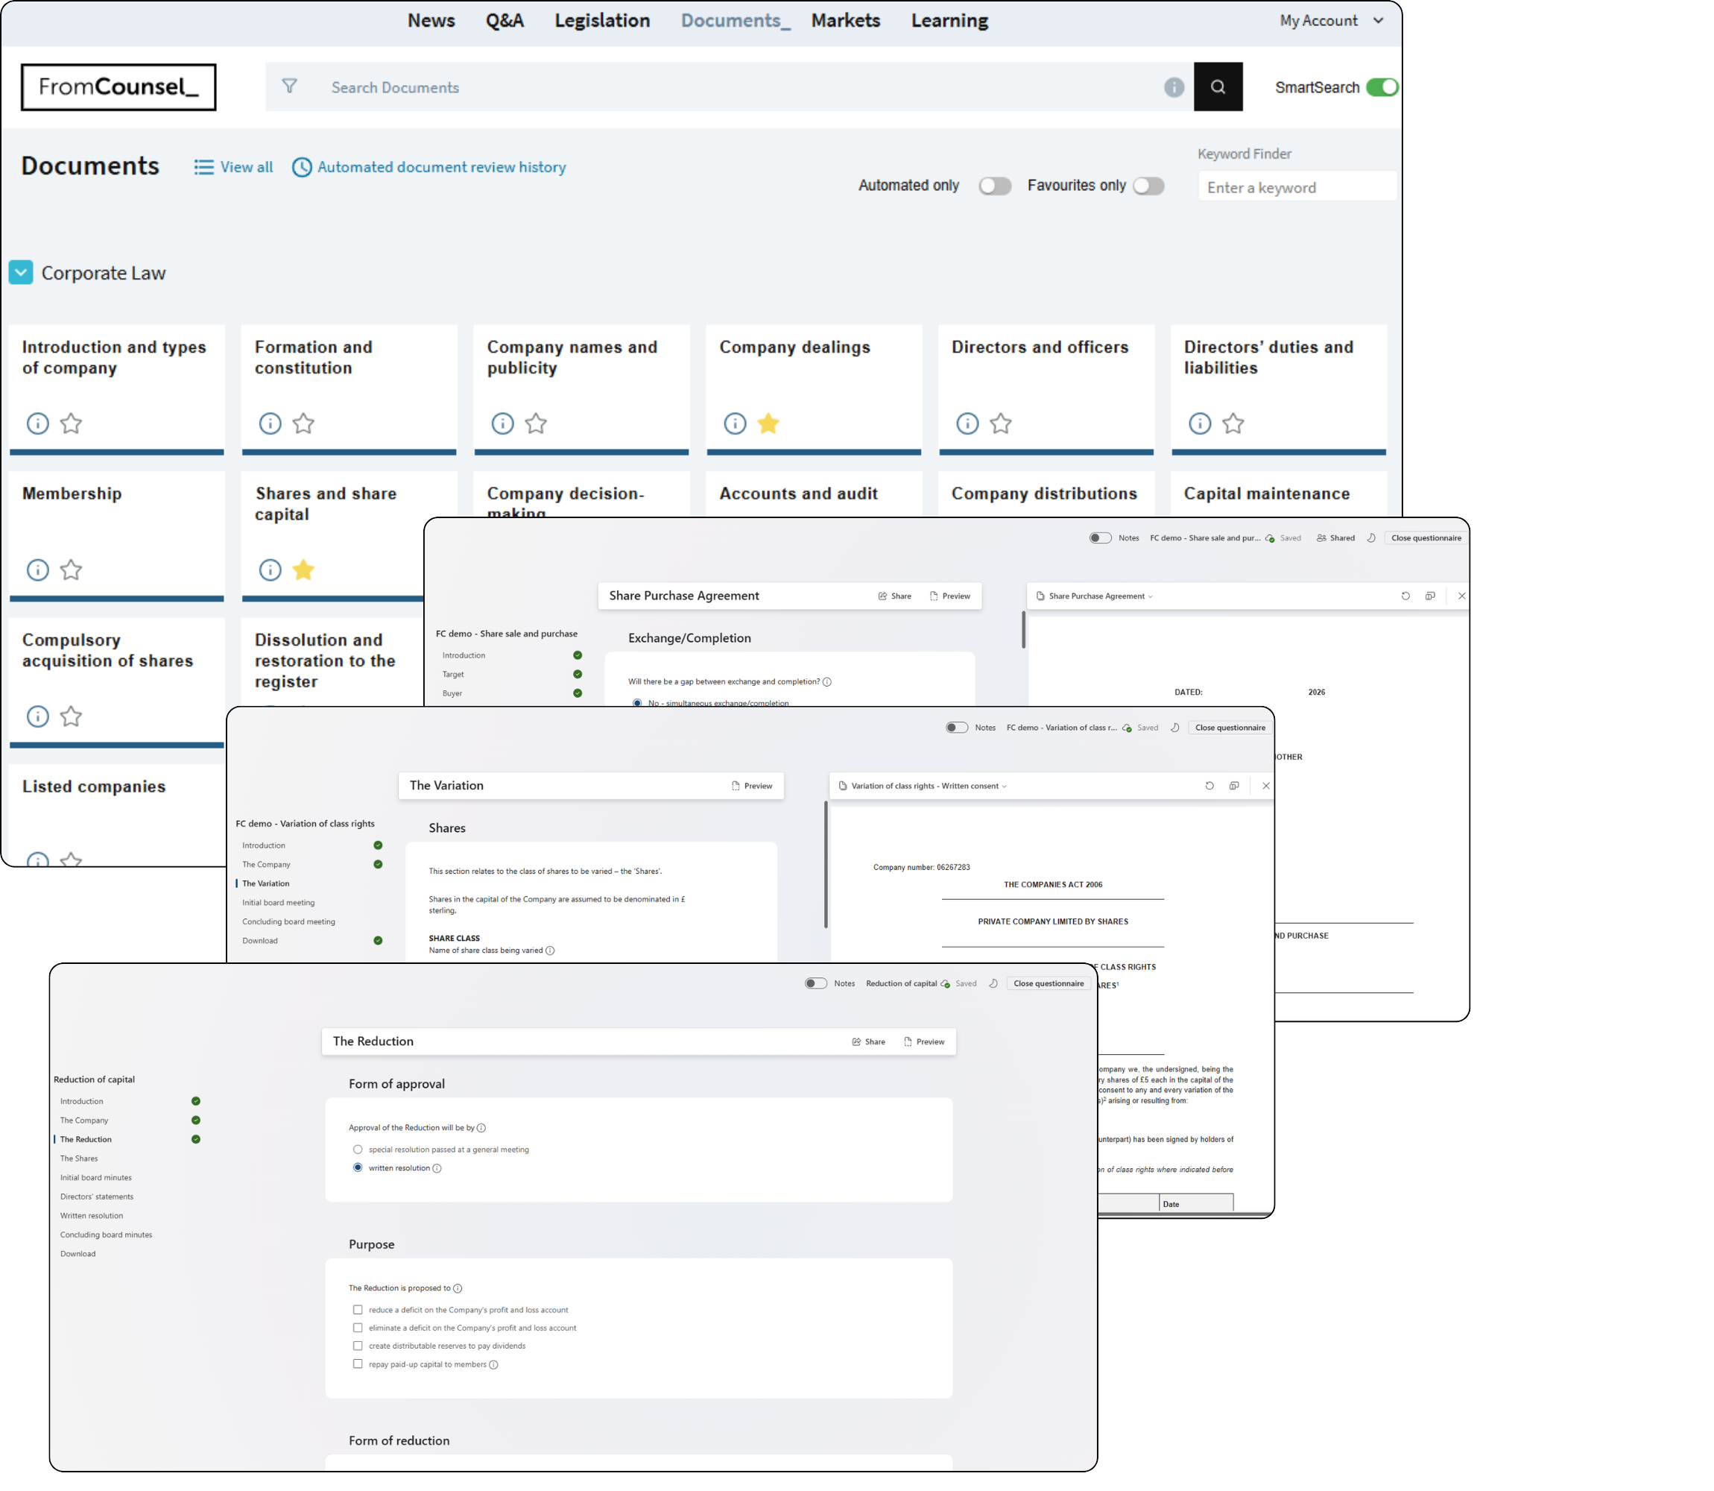Check 'reduce a deficit on profit and loss account'
Screen dimensions: 1714x1491
coord(358,1310)
